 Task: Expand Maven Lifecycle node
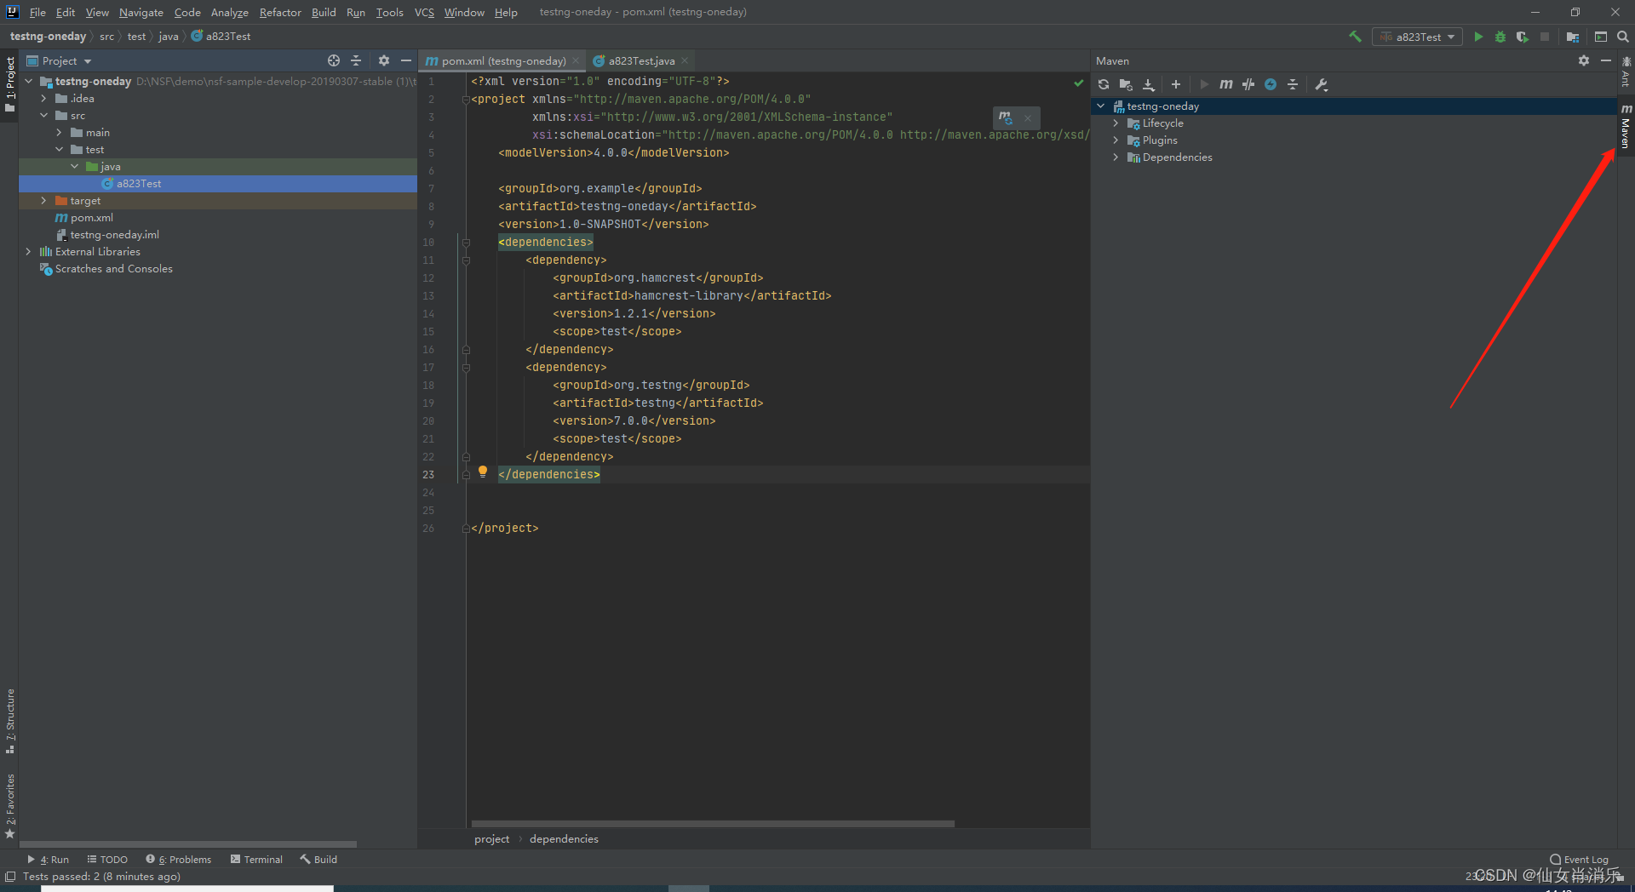click(1116, 123)
